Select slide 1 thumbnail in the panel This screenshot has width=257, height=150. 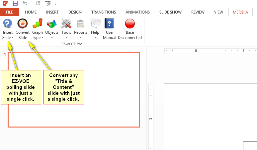point(74,90)
